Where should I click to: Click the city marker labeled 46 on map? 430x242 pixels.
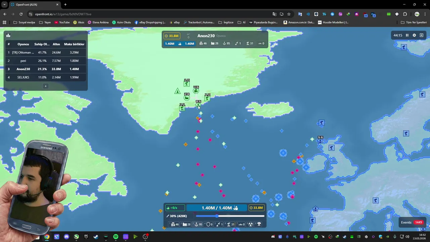click(196, 91)
